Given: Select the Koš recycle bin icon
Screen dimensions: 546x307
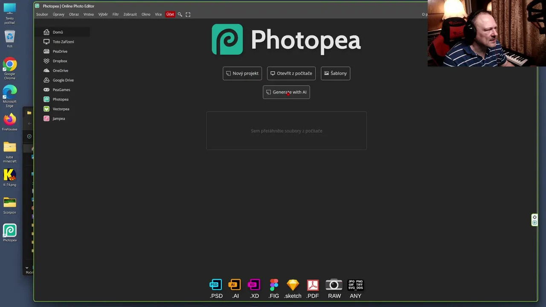Looking at the screenshot, I should pyautogui.click(x=10, y=39).
